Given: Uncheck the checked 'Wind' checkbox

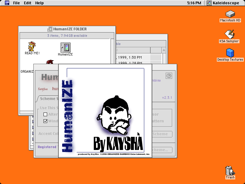Looking at the screenshot, I should click(x=45, y=121).
